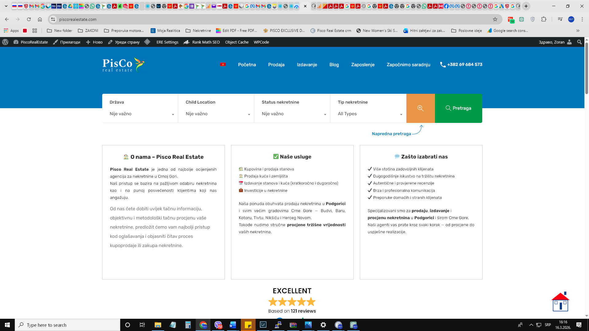This screenshot has width=589, height=331.
Task: Click the orange advanced search magnifier icon
Action: 420,108
